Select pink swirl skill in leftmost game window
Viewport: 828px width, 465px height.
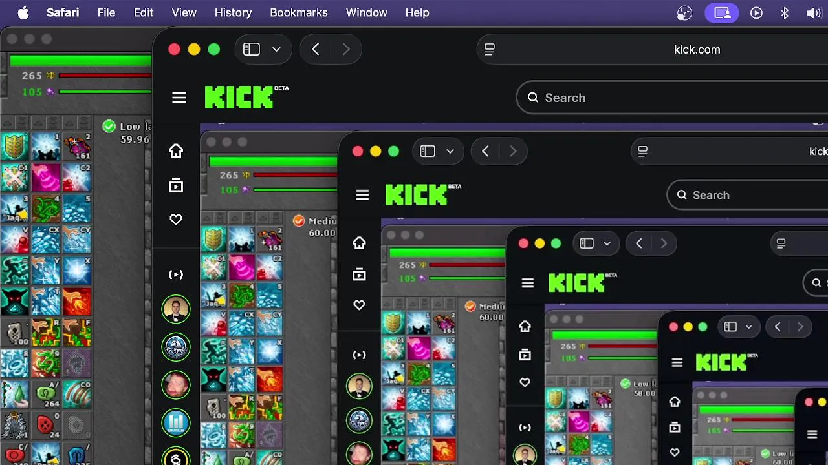pos(45,178)
